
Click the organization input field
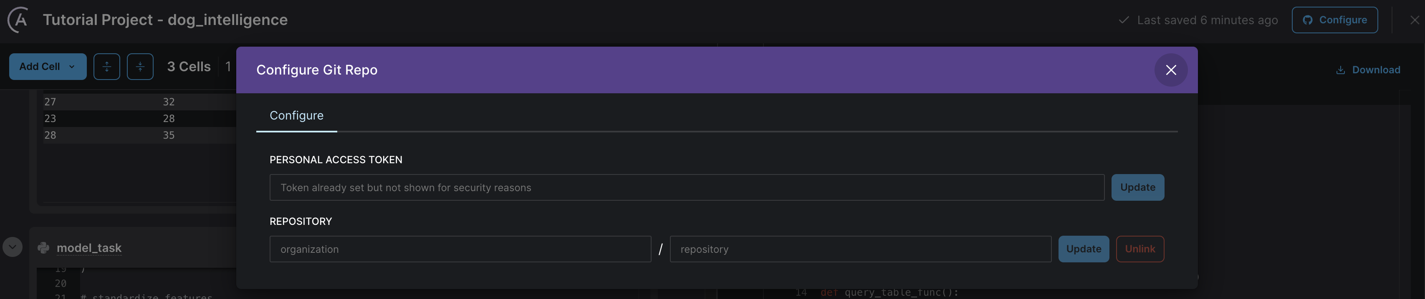tap(460, 249)
